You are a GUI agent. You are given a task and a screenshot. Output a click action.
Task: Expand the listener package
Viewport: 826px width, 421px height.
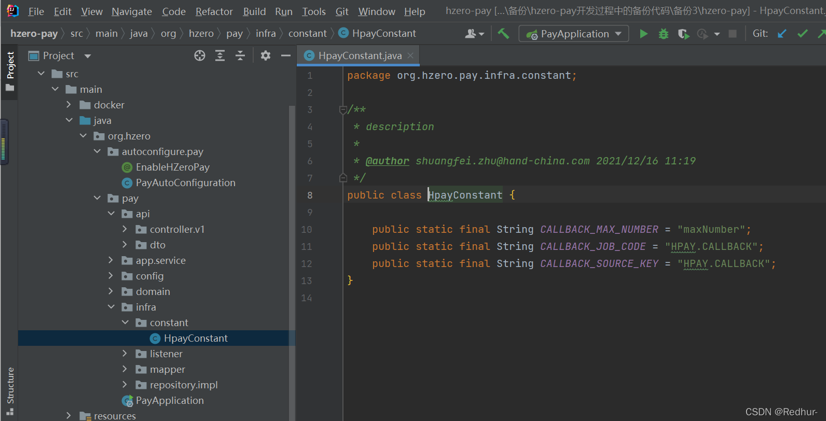[x=125, y=354]
